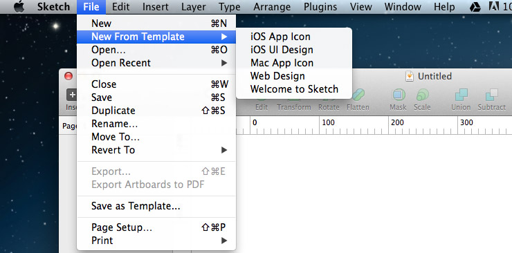Select the Web Design template
The height and width of the screenshot is (253, 512).
point(294,76)
